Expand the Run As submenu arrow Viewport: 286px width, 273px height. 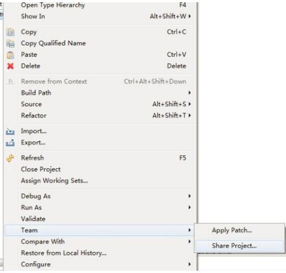coord(189,207)
